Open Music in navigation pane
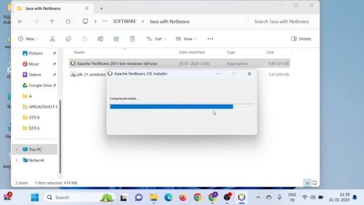Screen dimensions: 364x205 click(x=34, y=64)
